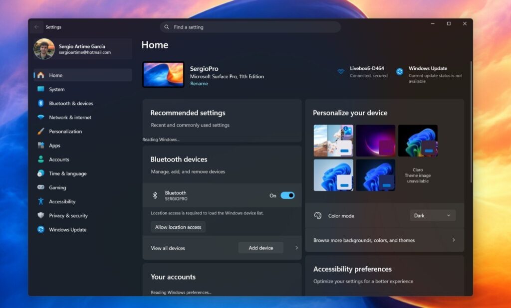Click the System monitor icon
This screenshot has height=308, width=511.
41,89
